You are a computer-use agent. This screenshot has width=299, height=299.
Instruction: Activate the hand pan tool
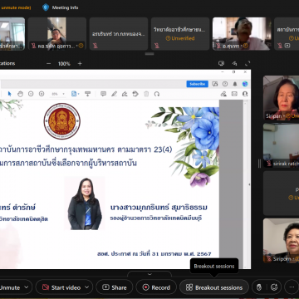(x=20, y=94)
